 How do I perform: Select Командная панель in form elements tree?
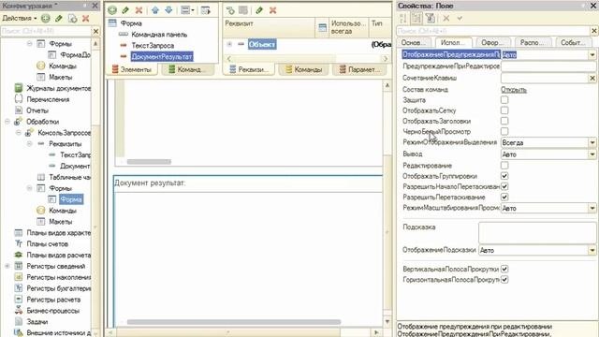click(159, 35)
